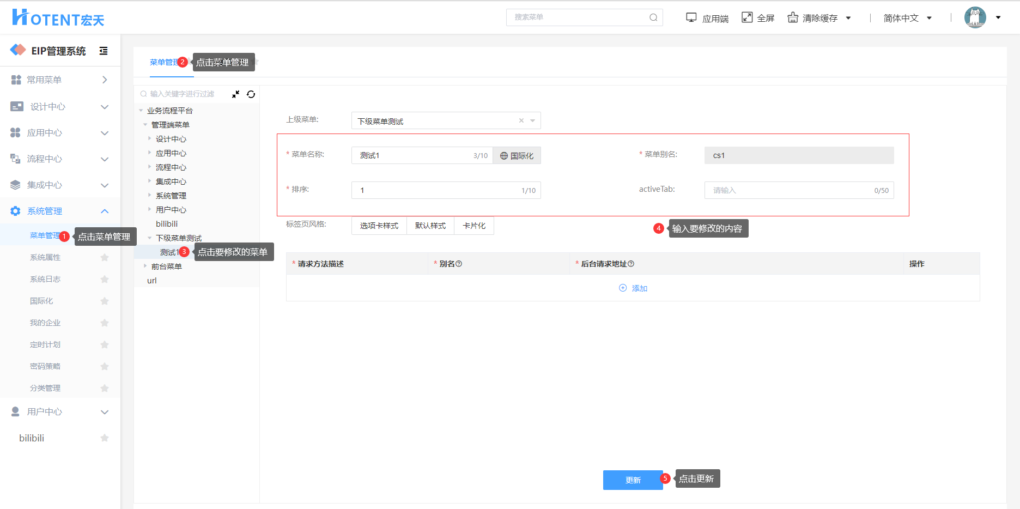Image resolution: width=1020 pixels, height=509 pixels.
Task: Collapse the sidebar with the menu fold icon
Action: click(104, 51)
